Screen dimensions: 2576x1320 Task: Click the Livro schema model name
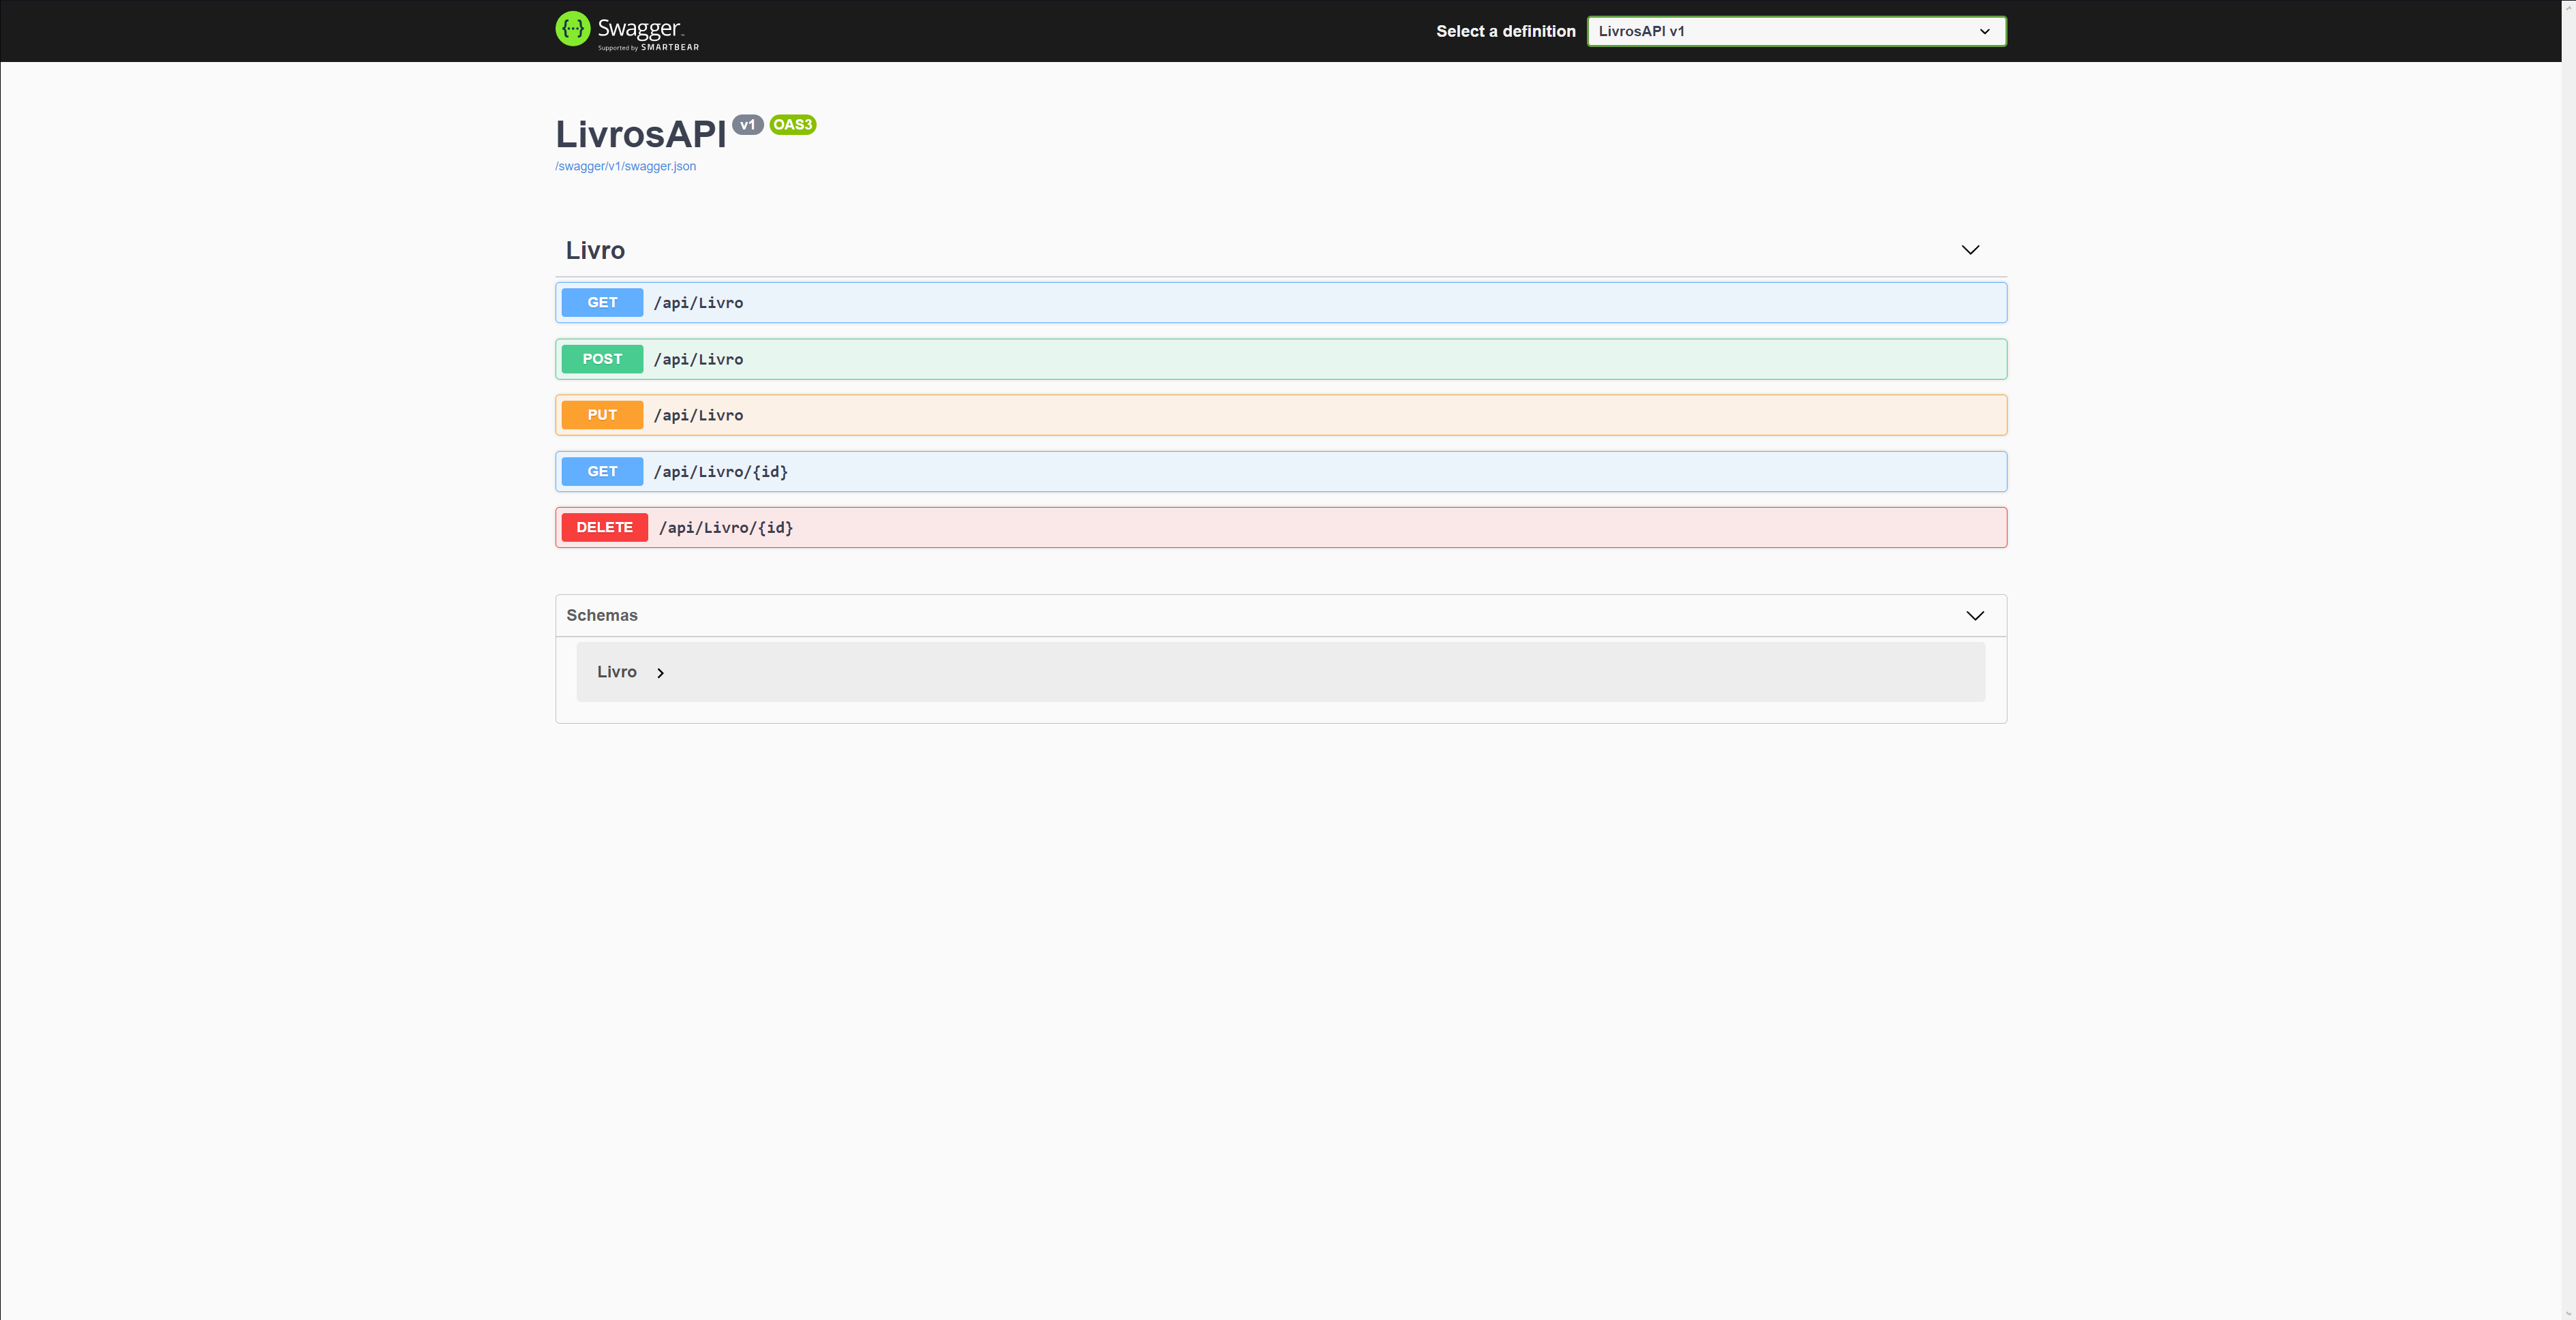[x=617, y=672]
